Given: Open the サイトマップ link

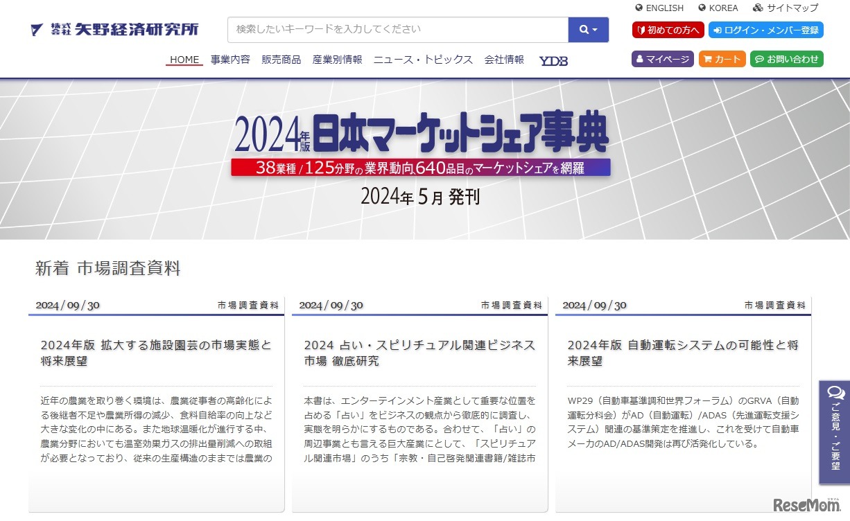Looking at the screenshot, I should pyautogui.click(x=786, y=8).
